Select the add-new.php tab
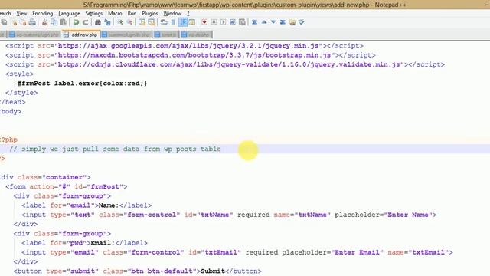This screenshot has height=276, width=490. click(81, 34)
